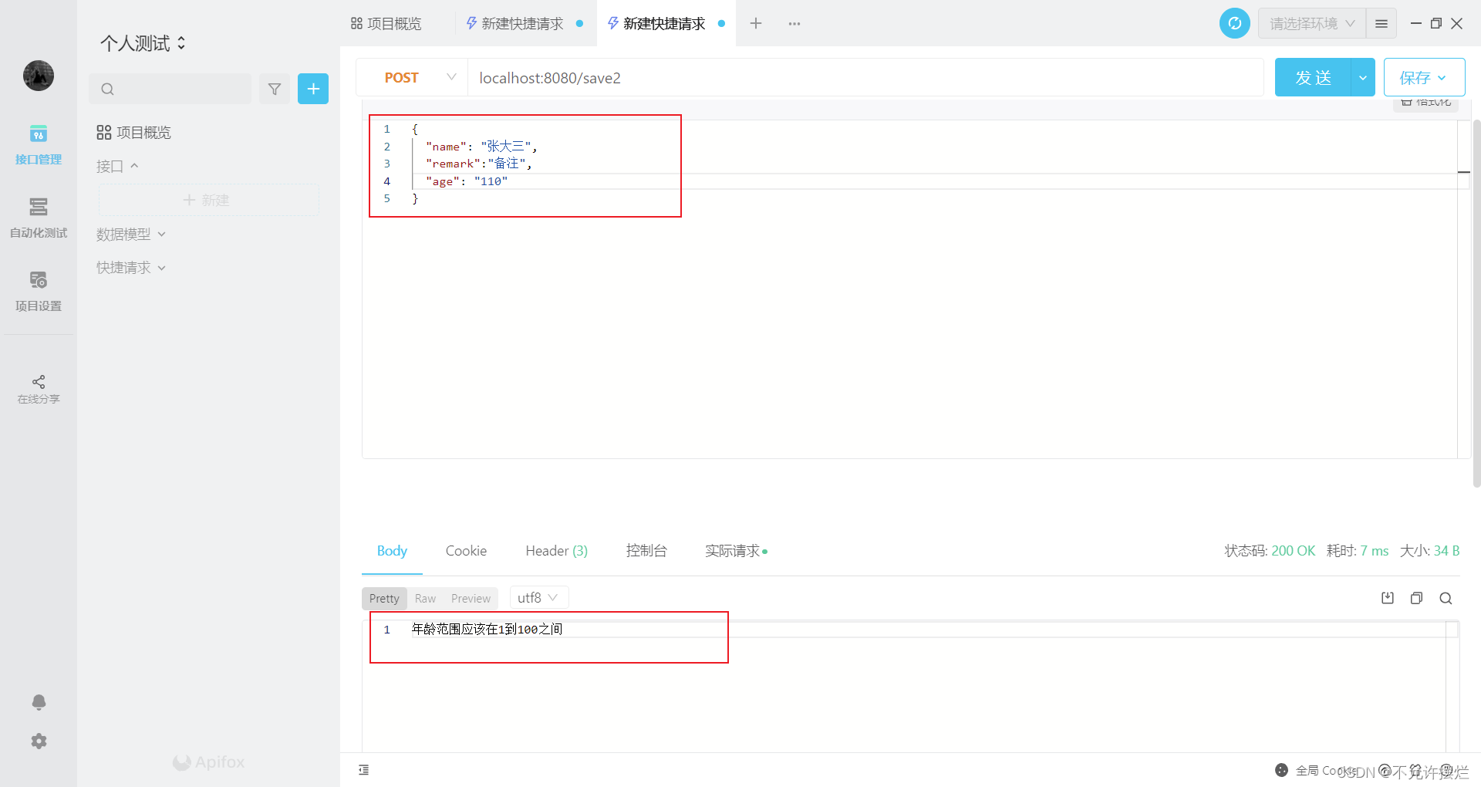
Task: Click the filter funnel icon
Action: (x=275, y=89)
